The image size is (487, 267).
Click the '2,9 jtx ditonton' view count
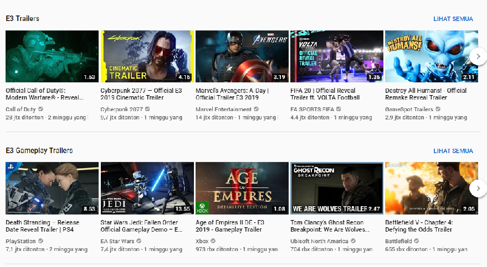tap(404, 117)
